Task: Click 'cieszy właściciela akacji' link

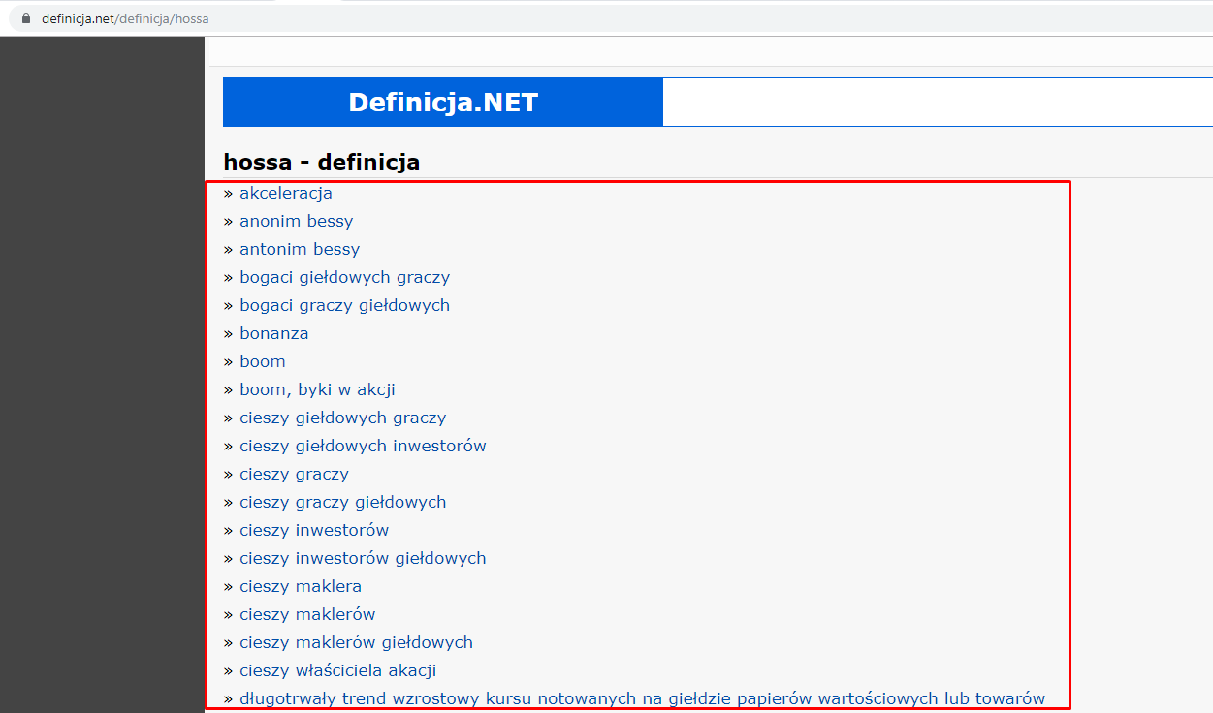Action: tap(337, 670)
